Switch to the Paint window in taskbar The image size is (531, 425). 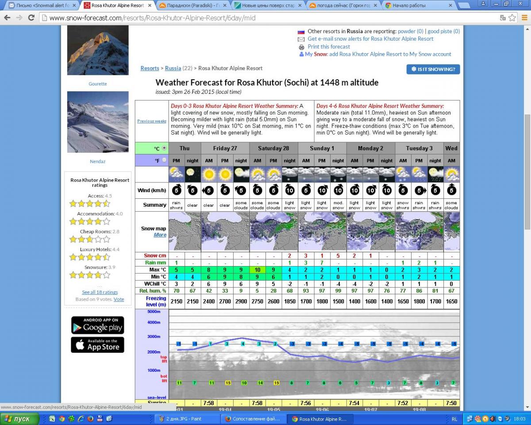pyautogui.click(x=187, y=419)
